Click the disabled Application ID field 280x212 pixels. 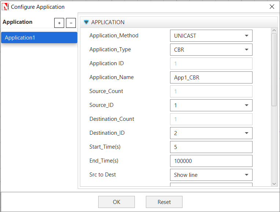click(211, 64)
